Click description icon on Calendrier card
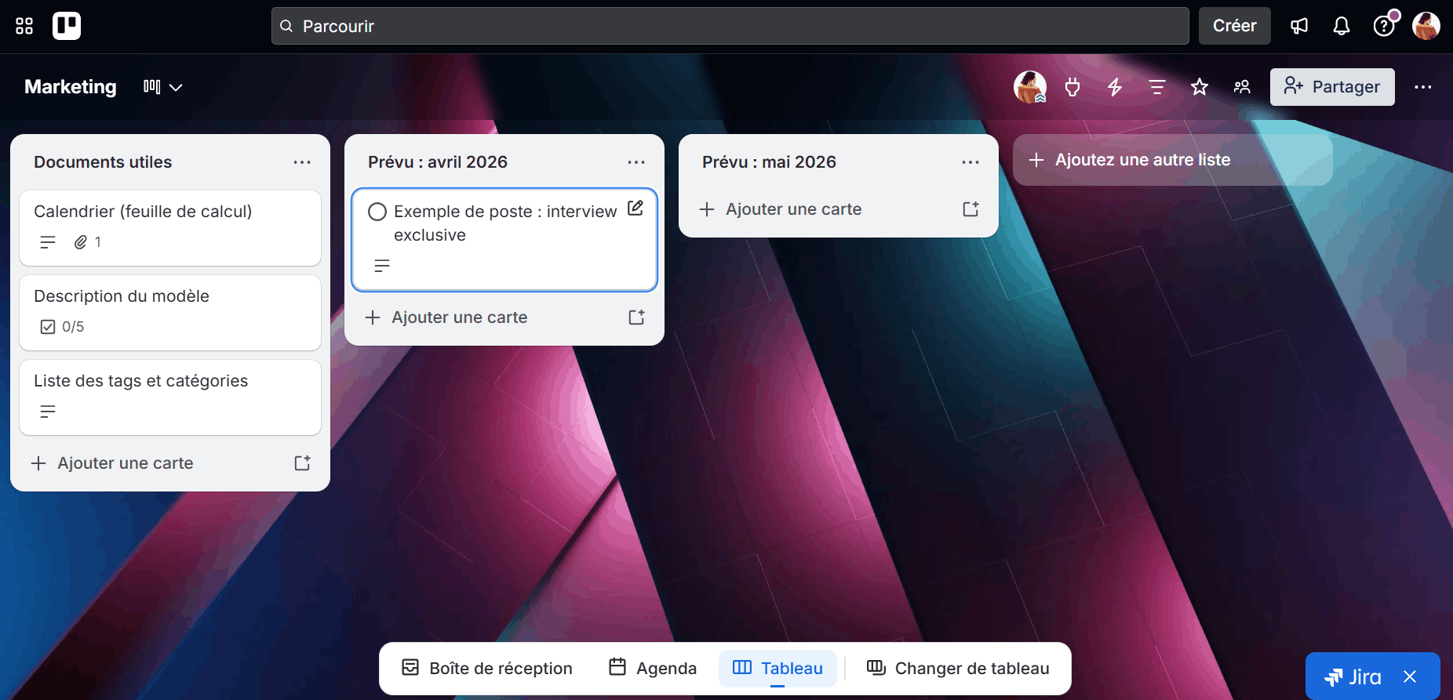Screen dimensions: 1453x700 pos(48,242)
